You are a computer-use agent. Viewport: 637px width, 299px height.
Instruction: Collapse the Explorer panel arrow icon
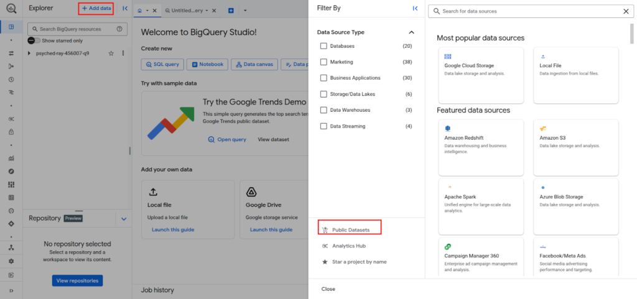pos(124,8)
